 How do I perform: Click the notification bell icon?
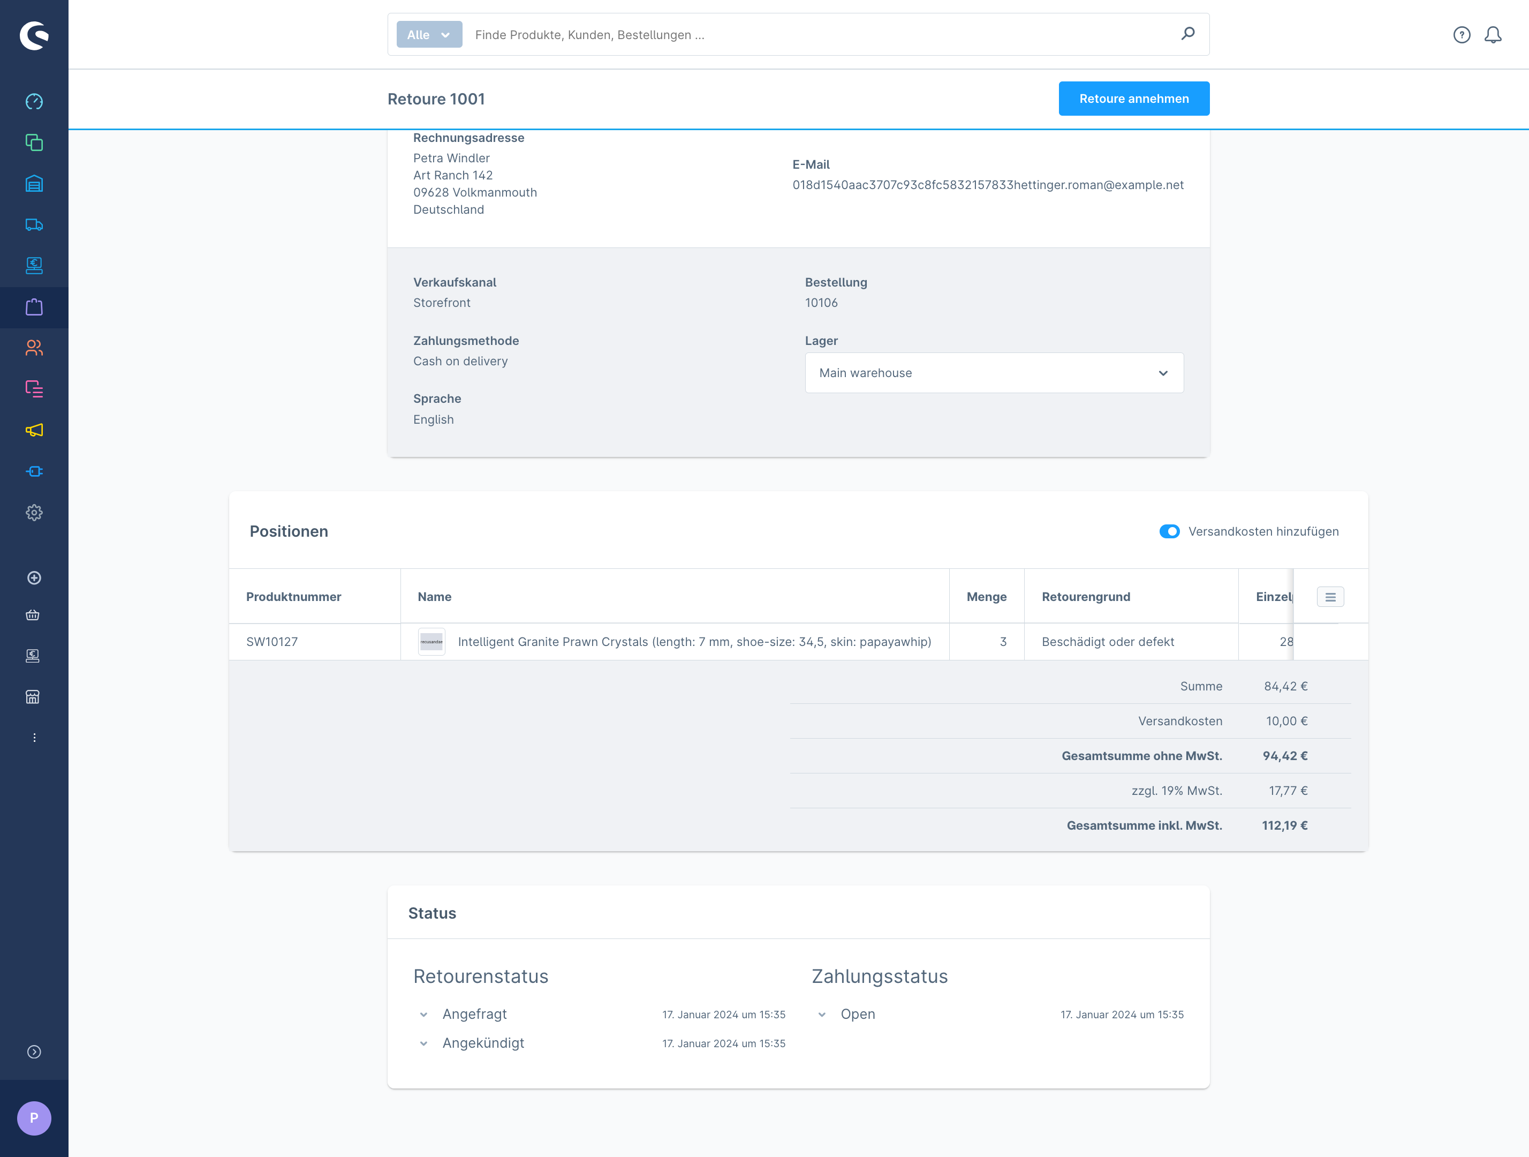(1493, 35)
